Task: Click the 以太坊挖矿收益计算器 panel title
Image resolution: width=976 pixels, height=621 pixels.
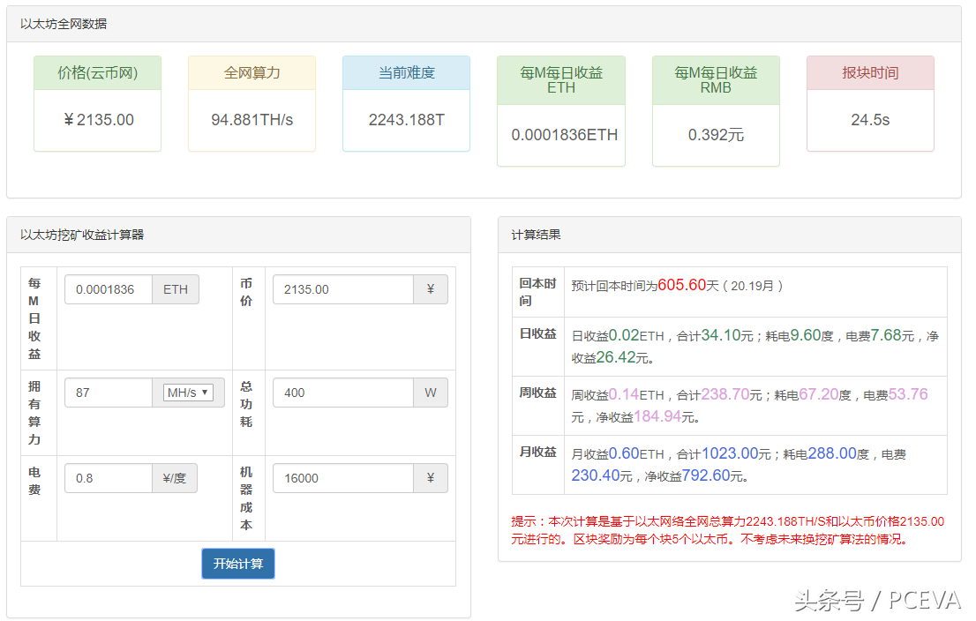Action: tap(82, 235)
